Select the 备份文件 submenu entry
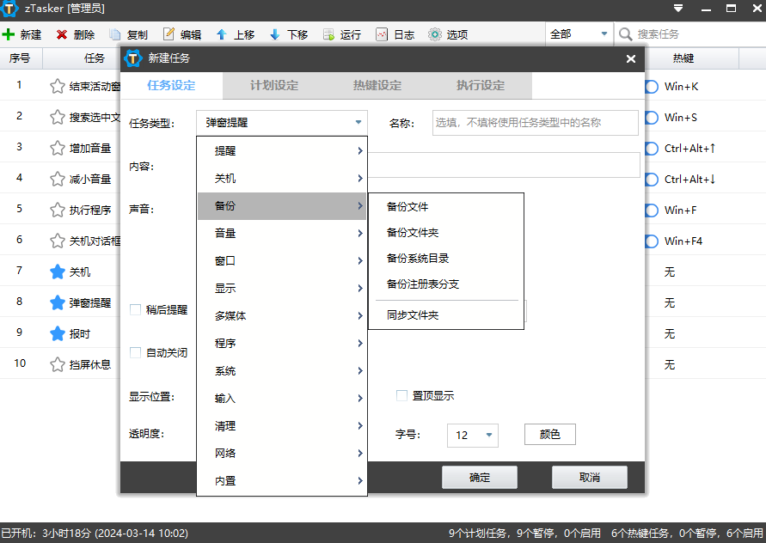Viewport: 766px width, 543px height. (446, 207)
